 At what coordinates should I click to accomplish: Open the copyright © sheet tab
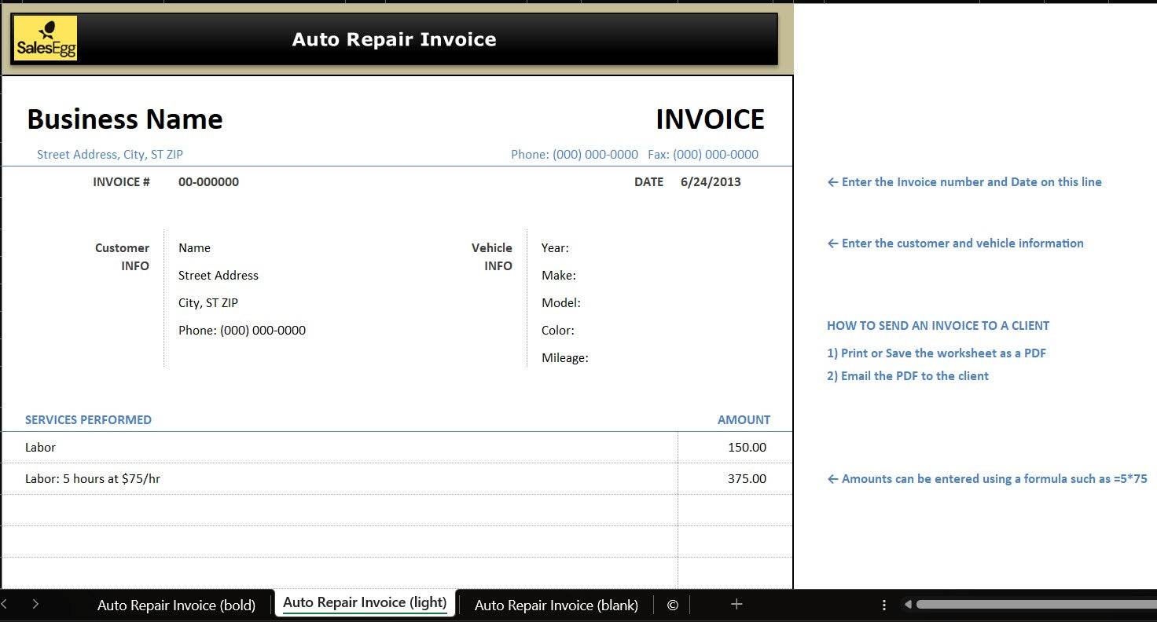click(672, 605)
